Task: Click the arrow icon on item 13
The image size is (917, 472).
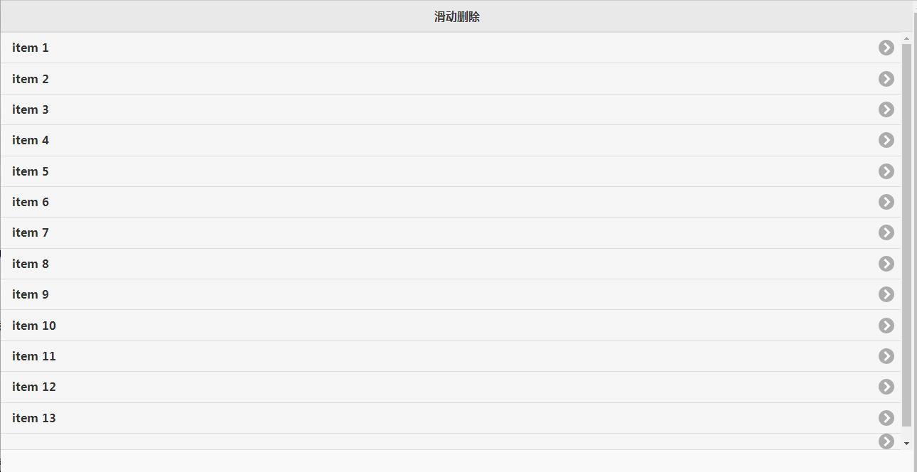Action: pyautogui.click(x=886, y=418)
